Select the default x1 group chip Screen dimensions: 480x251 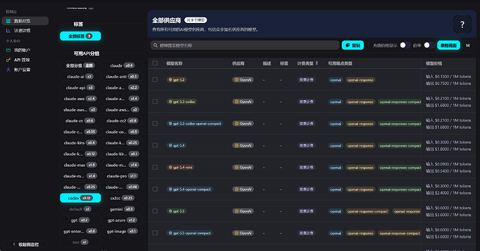tap(80, 209)
